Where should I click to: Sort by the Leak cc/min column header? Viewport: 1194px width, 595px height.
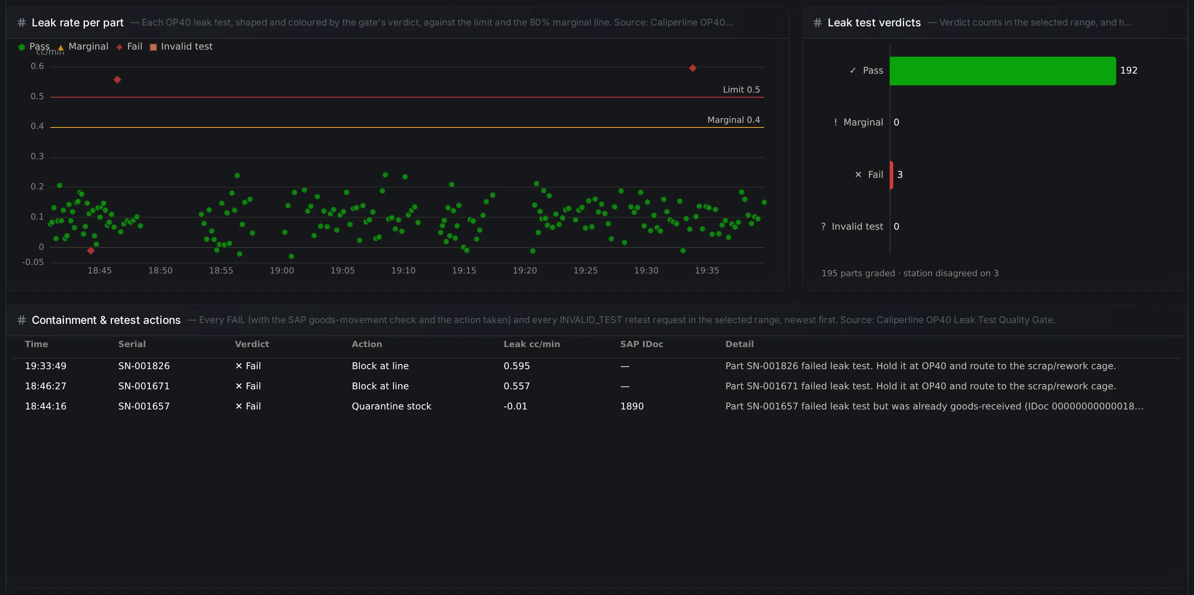pos(532,344)
